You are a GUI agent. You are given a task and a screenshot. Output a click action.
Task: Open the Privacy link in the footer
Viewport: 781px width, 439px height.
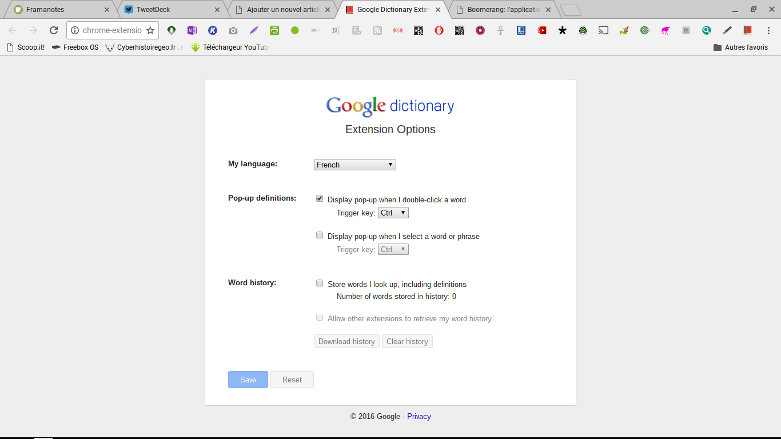(x=419, y=416)
